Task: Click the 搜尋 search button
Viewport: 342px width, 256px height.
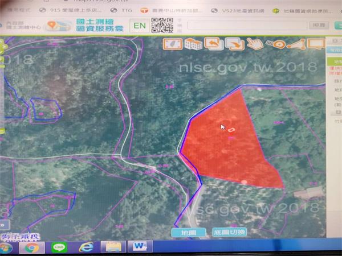Action: (319, 25)
